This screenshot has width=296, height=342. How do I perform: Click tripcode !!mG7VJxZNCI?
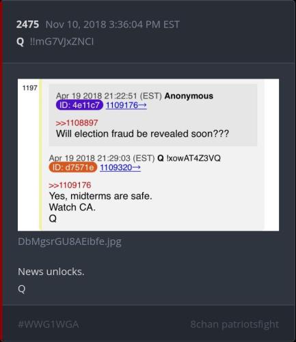click(62, 42)
